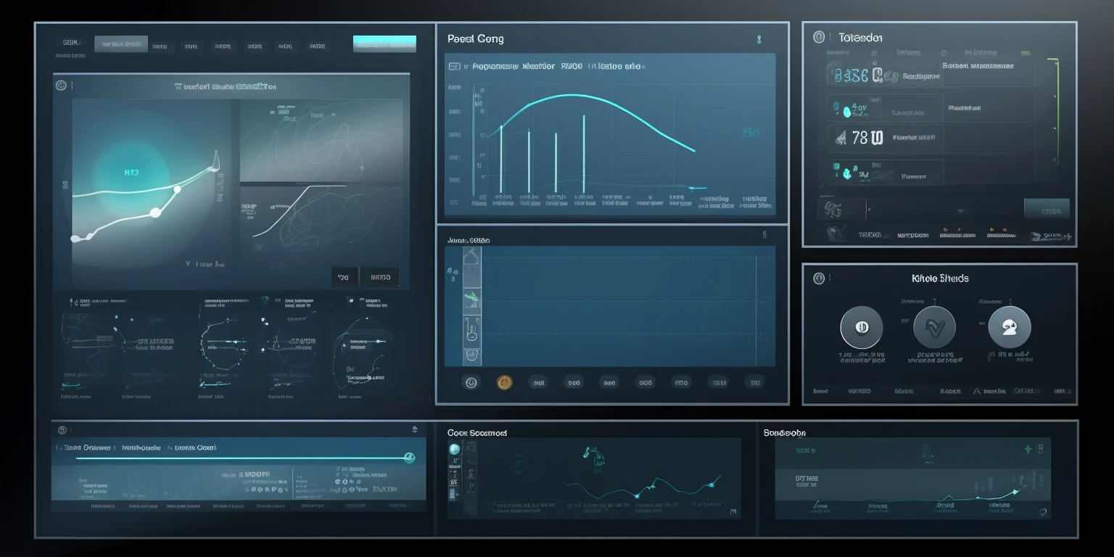Click the circular icon in Khole Shads header

tap(819, 278)
